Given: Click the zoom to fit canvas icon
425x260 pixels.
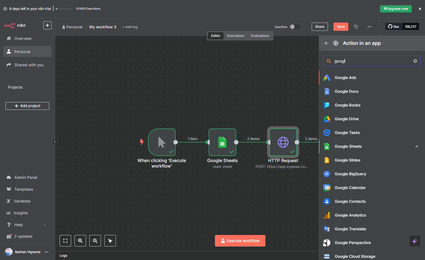Looking at the screenshot, I should (x=65, y=241).
